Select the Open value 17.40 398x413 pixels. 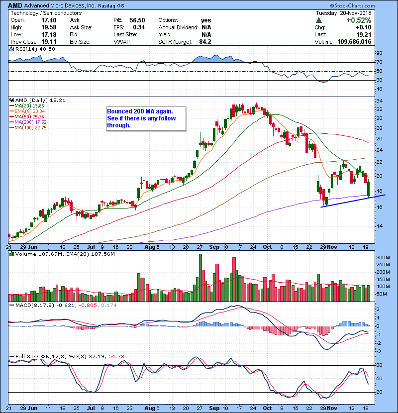pos(49,20)
